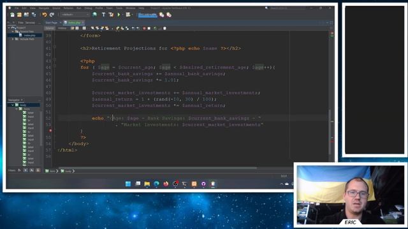
Task: Open Firefox from the taskbar
Action: click(166, 184)
